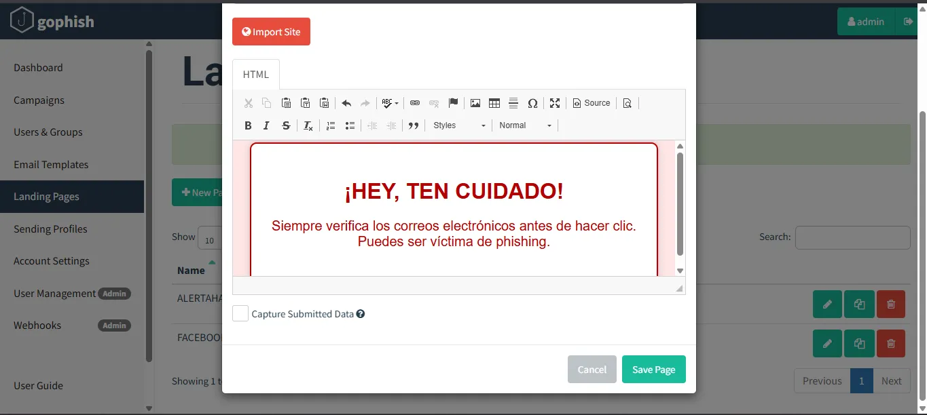Open Email Templates in the sidebar
The width and height of the screenshot is (927, 415).
point(51,164)
